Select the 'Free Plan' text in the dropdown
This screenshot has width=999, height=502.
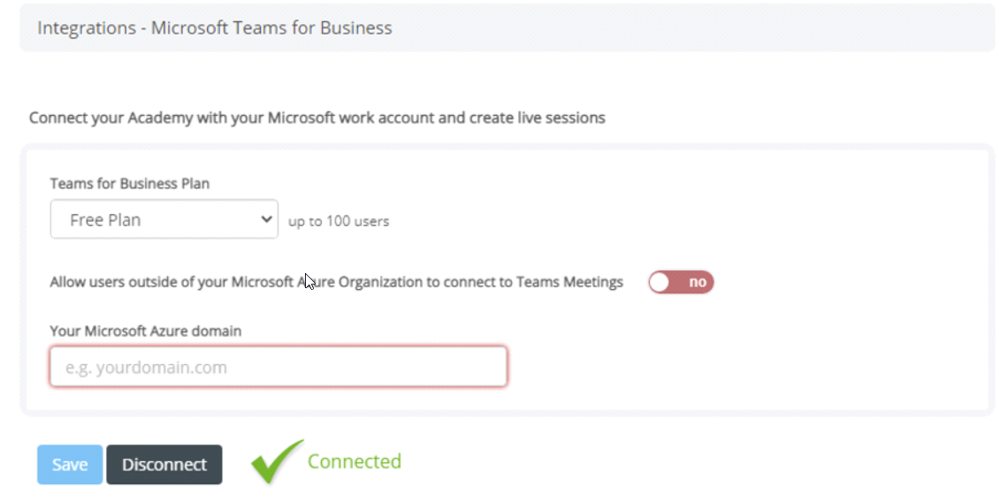[105, 220]
